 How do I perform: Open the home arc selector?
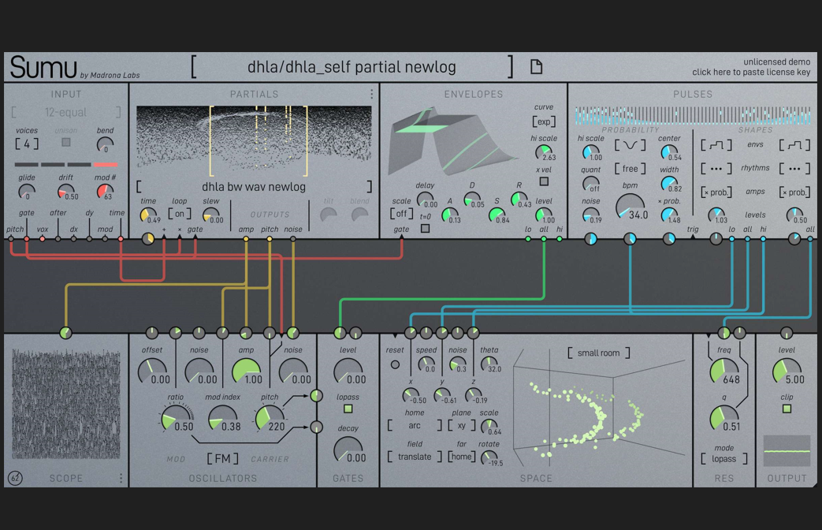point(415,426)
